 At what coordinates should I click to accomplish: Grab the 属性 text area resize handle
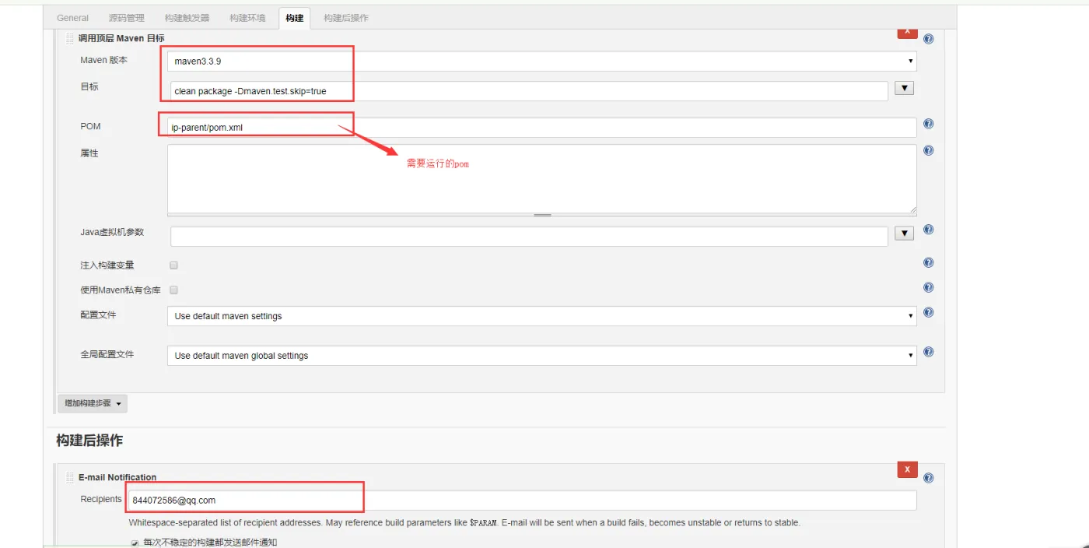pos(542,215)
